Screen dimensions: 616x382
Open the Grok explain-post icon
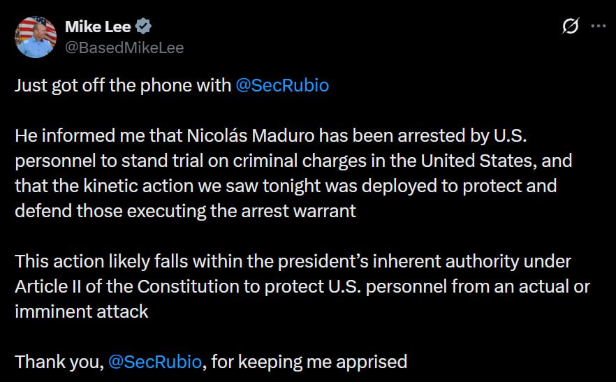click(571, 27)
